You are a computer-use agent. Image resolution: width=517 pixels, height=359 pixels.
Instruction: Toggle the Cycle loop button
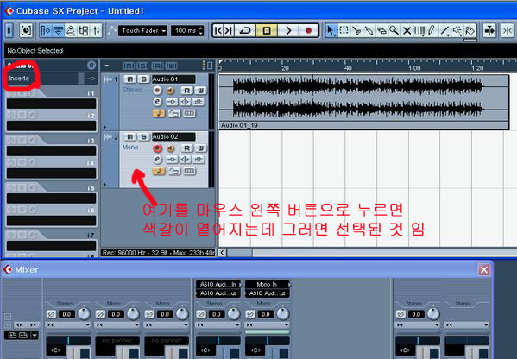click(245, 31)
